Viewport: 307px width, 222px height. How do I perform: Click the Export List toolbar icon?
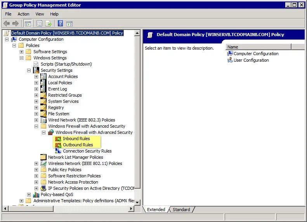tap(49, 24)
